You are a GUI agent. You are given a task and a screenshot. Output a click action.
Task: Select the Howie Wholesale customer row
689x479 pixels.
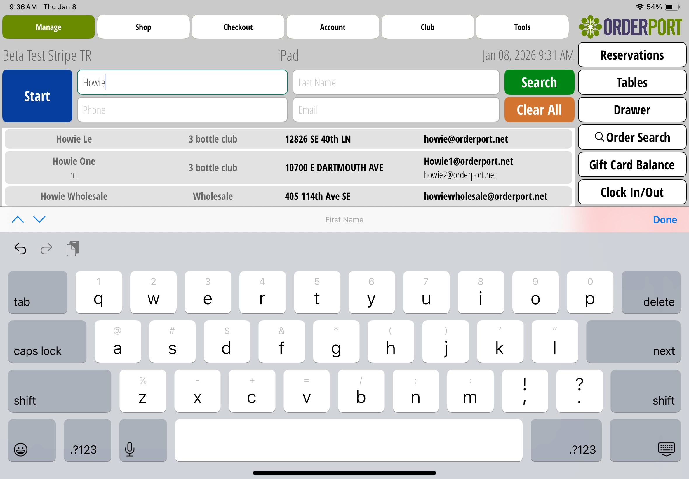coord(288,196)
